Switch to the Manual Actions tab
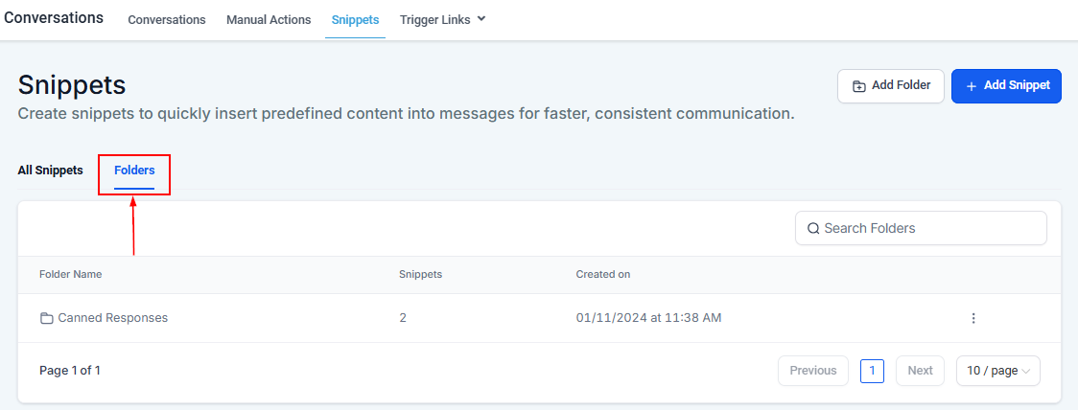 (x=269, y=19)
